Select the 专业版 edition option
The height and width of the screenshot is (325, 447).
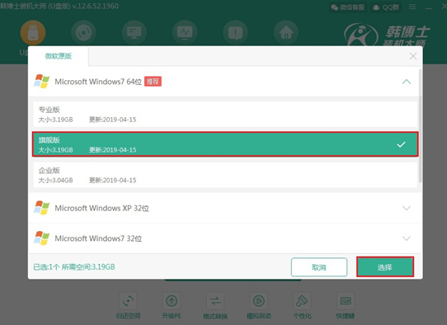pos(225,114)
